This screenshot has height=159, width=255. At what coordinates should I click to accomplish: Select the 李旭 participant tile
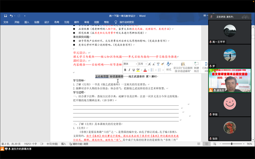click(229, 105)
